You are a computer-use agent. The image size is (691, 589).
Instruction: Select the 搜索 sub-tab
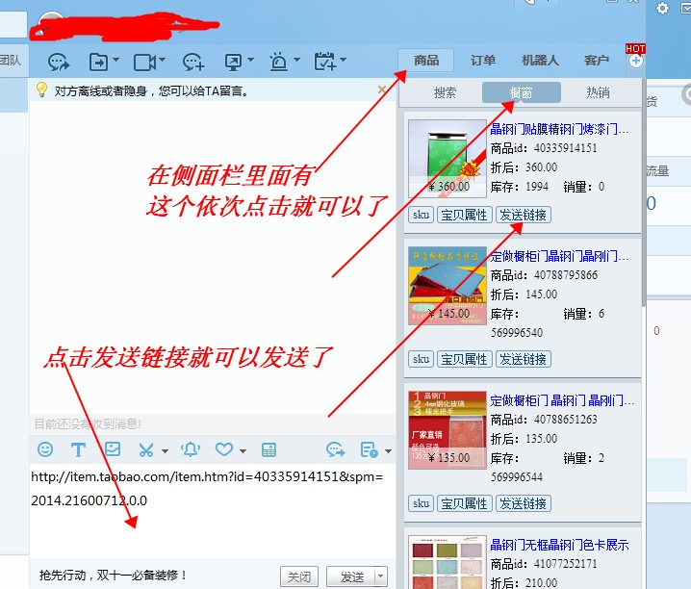coord(445,92)
